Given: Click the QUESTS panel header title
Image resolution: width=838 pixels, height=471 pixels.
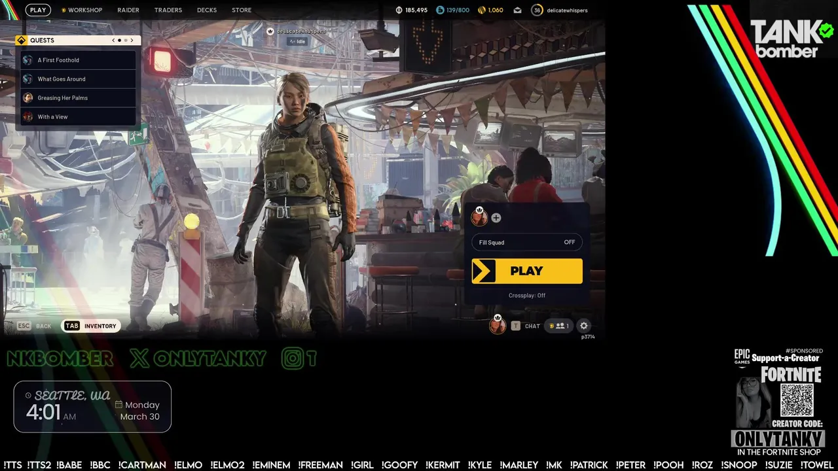Looking at the screenshot, I should click(42, 40).
